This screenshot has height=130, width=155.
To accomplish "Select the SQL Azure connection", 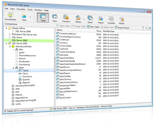I will click(17, 37).
